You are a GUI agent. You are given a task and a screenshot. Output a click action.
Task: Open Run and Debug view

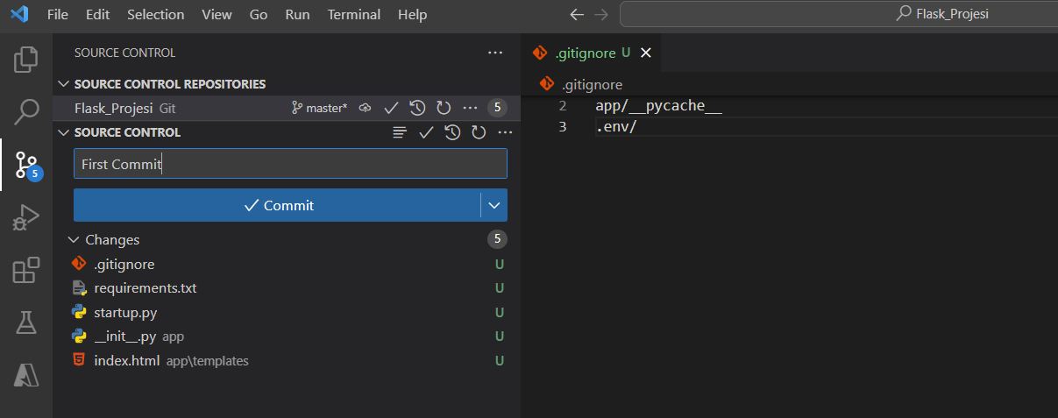(26, 217)
